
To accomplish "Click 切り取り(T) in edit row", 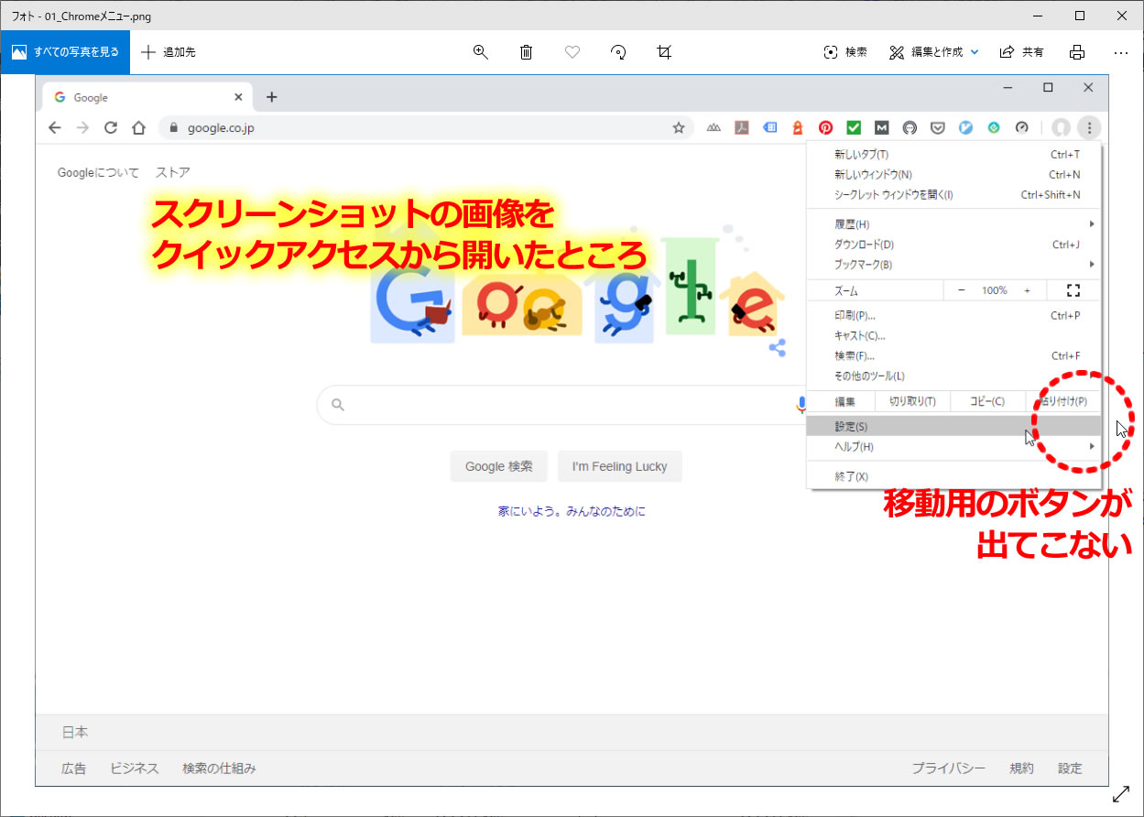I will pyautogui.click(x=912, y=402).
